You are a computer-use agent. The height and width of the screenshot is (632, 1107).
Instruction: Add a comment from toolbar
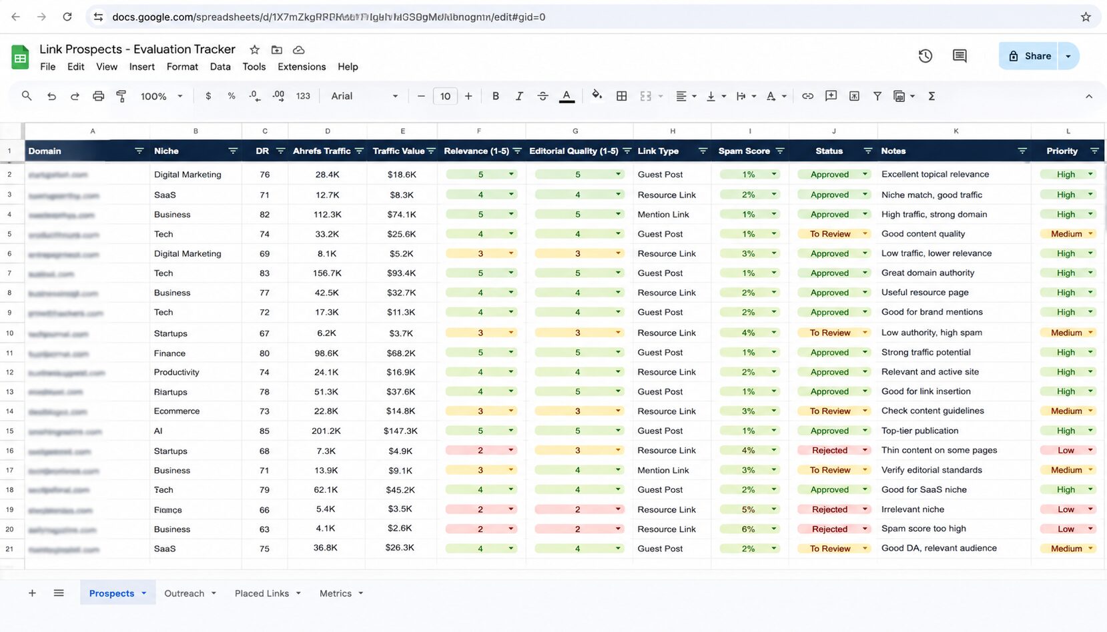coord(831,96)
